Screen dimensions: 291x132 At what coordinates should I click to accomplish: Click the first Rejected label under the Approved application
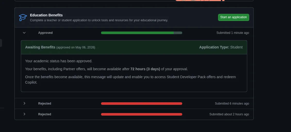click(45, 104)
